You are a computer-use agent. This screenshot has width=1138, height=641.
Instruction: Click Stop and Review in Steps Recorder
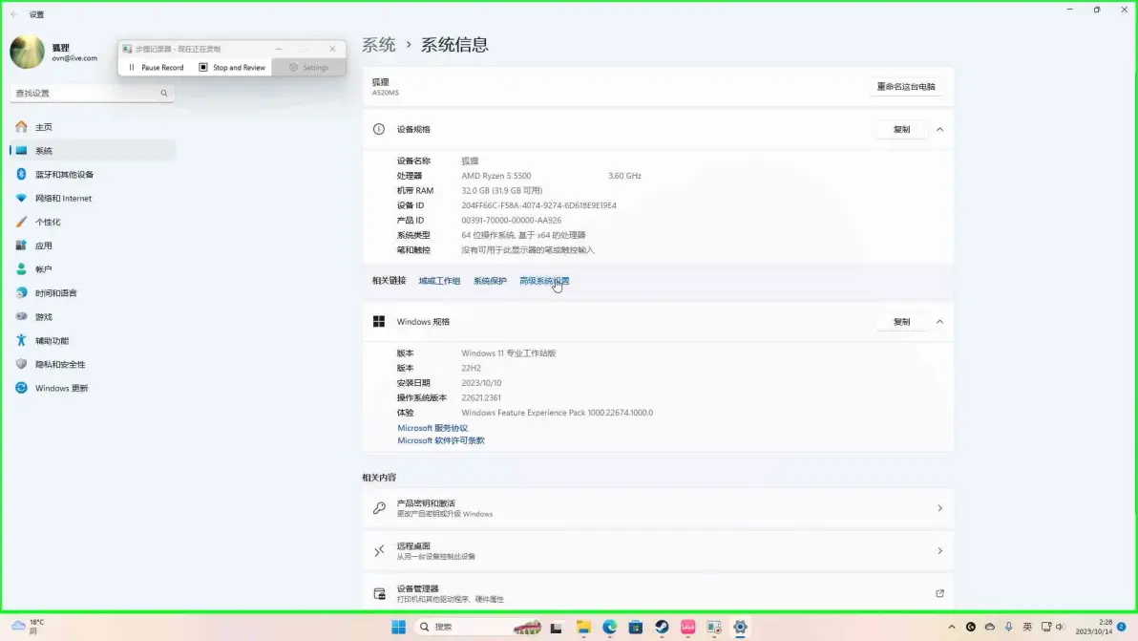coord(232,68)
